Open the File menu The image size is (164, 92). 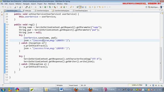pos(2,4)
